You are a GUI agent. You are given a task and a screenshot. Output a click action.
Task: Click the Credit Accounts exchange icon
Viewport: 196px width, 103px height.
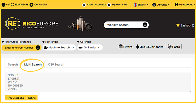[84, 5]
